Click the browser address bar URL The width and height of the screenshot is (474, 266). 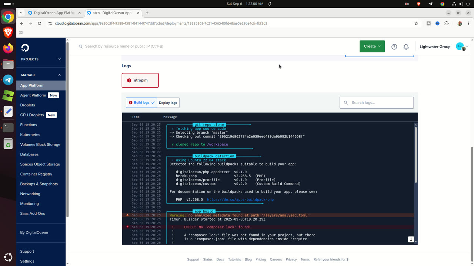161,23
